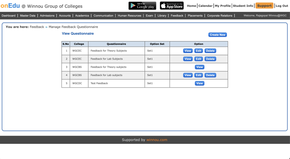Delete WGCBS Feedback for Lab subjects

[210, 75]
